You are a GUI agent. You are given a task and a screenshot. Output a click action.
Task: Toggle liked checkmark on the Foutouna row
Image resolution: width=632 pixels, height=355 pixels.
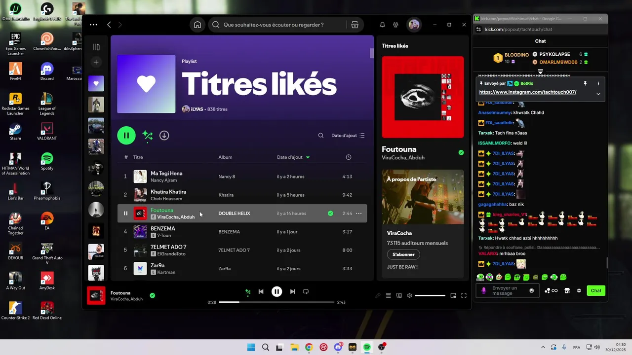pyautogui.click(x=330, y=213)
